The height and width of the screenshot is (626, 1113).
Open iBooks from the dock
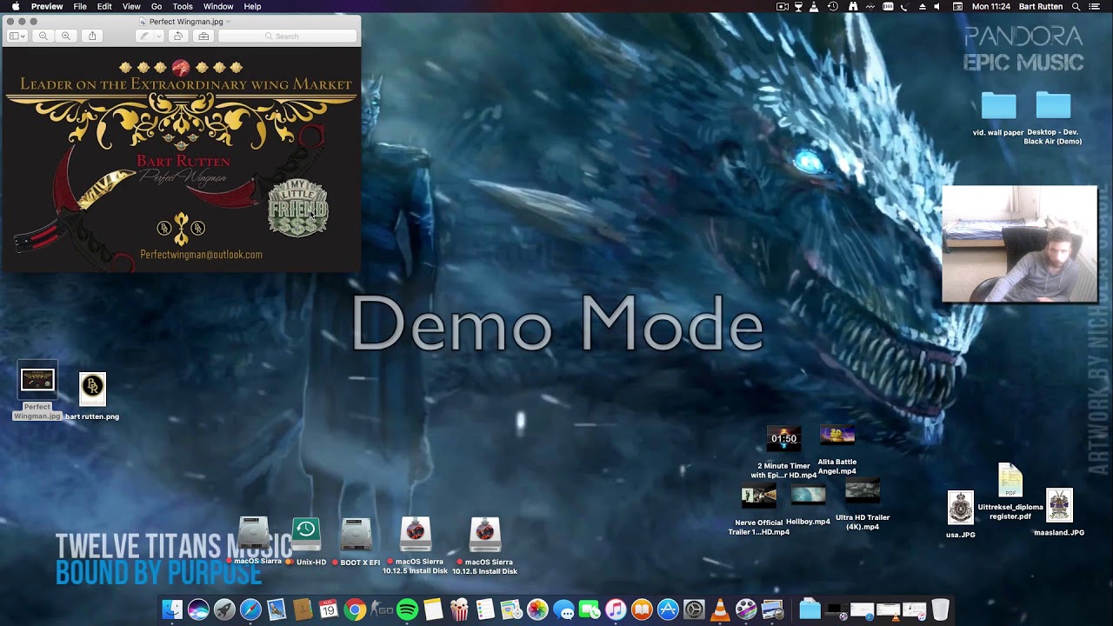[642, 610]
